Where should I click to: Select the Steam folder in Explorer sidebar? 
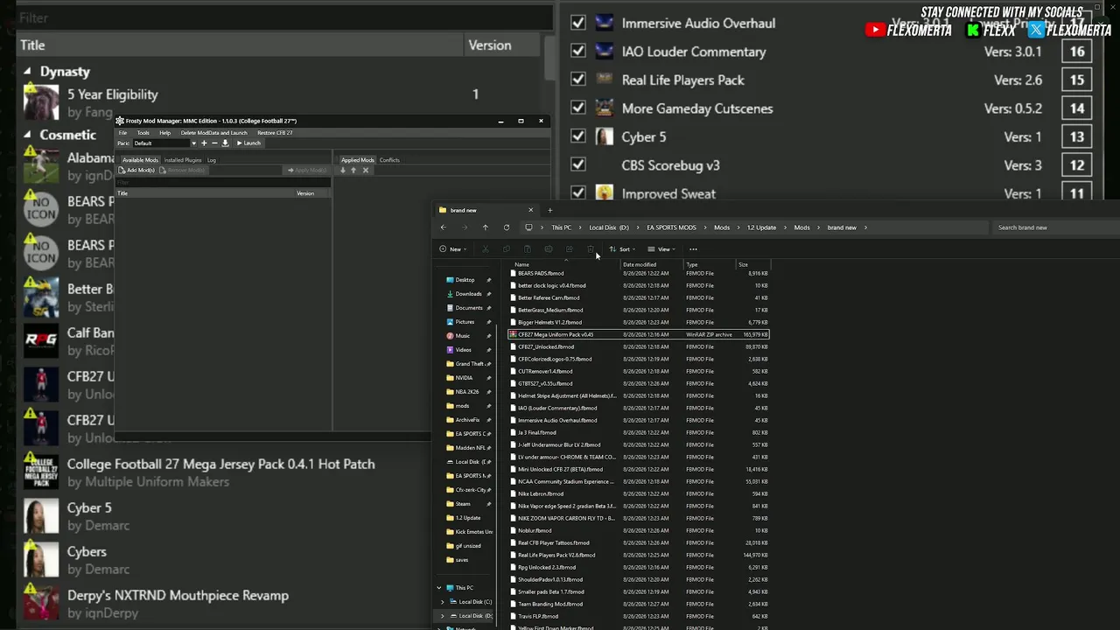click(x=463, y=504)
